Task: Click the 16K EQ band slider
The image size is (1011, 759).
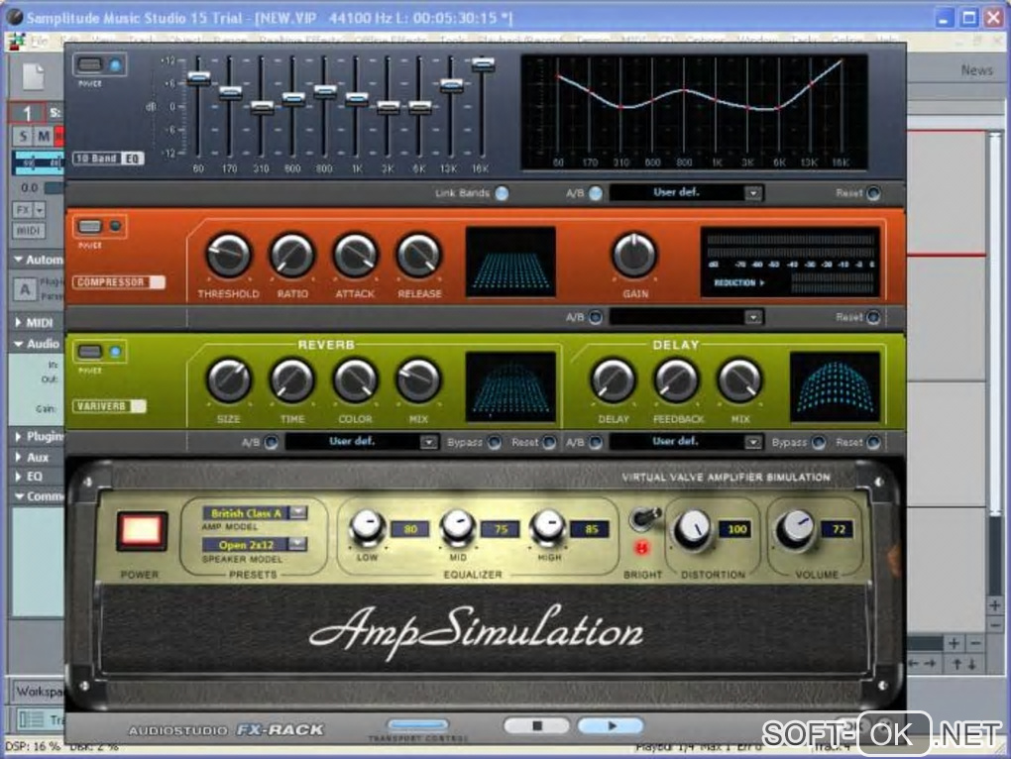Action: pyautogui.click(x=483, y=63)
